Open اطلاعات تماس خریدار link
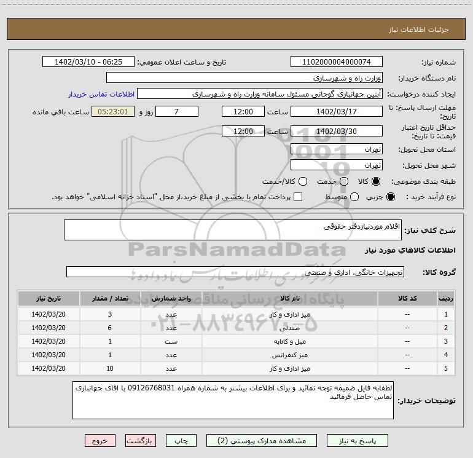This screenshot has width=473, height=458. (x=101, y=94)
